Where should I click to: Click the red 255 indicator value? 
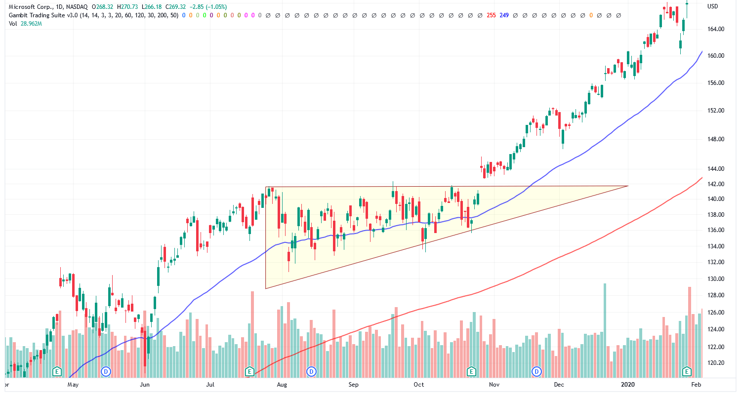tap(491, 15)
